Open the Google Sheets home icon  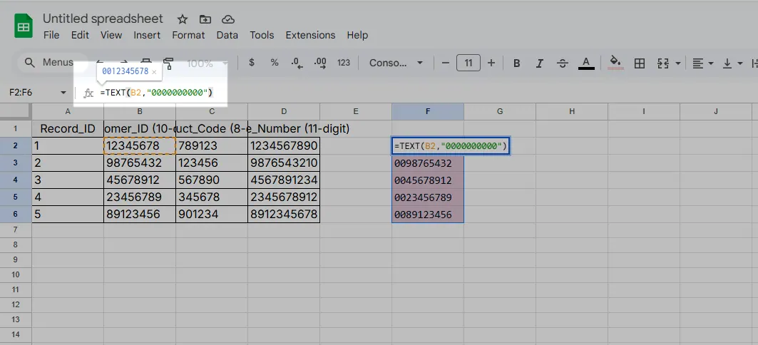point(24,27)
